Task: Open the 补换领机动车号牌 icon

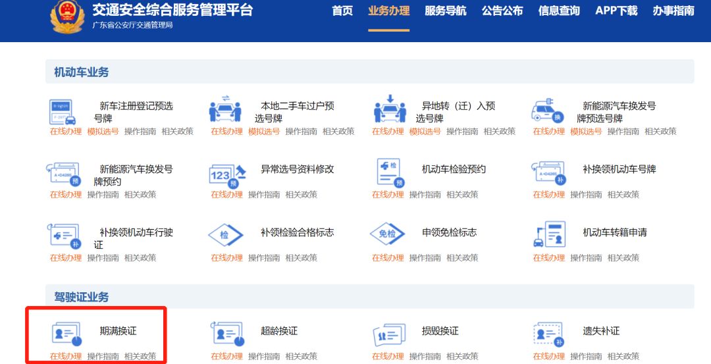Action: (549, 173)
